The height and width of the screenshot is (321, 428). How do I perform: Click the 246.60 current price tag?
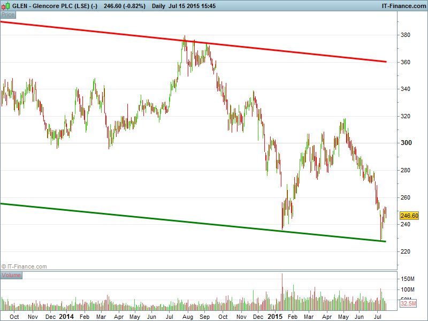[409, 216]
